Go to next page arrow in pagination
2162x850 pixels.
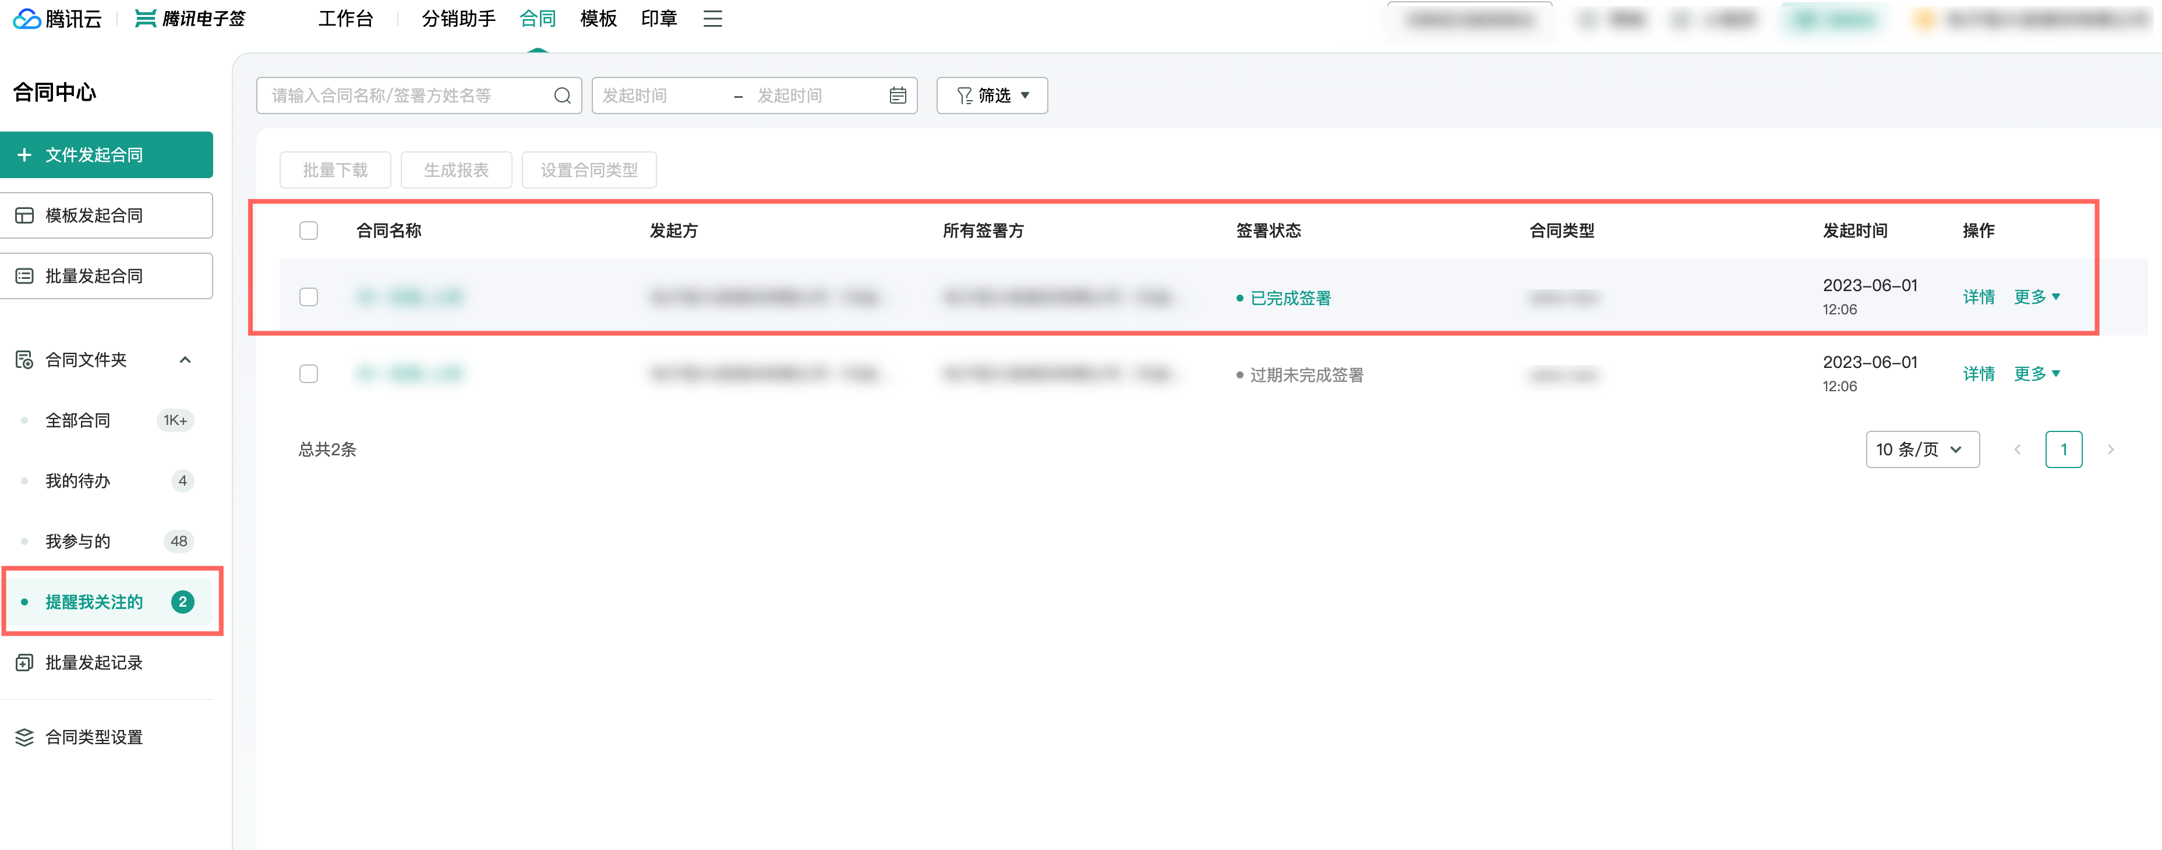2111,450
